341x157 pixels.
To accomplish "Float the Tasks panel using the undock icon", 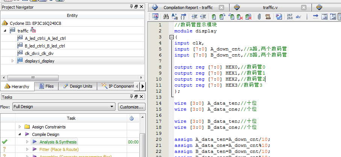I will [x=136, y=97].
